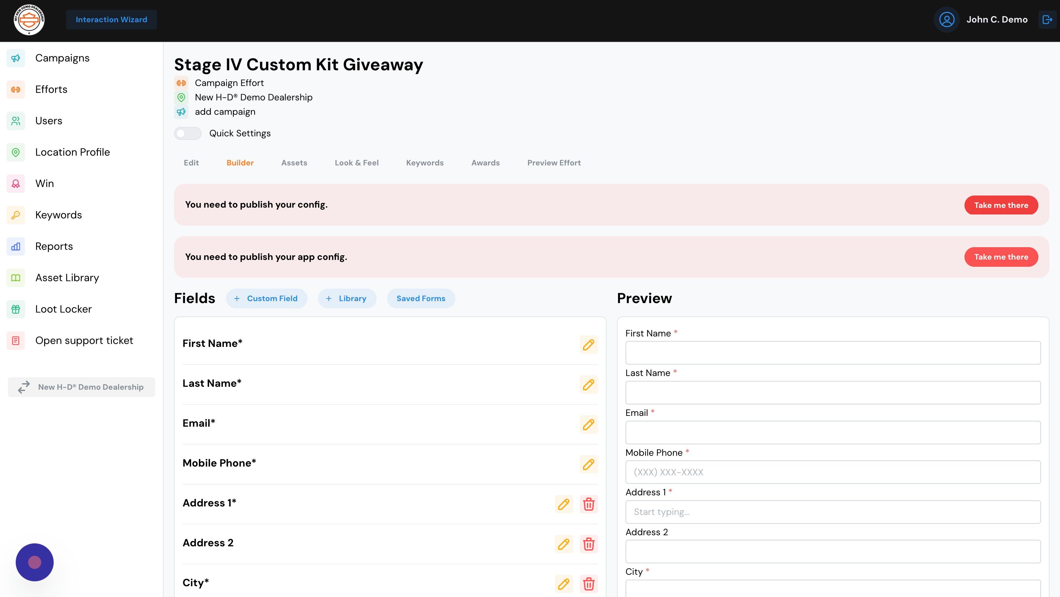The height and width of the screenshot is (597, 1060).
Task: Click the user profile avatar icon
Action: coord(946,20)
